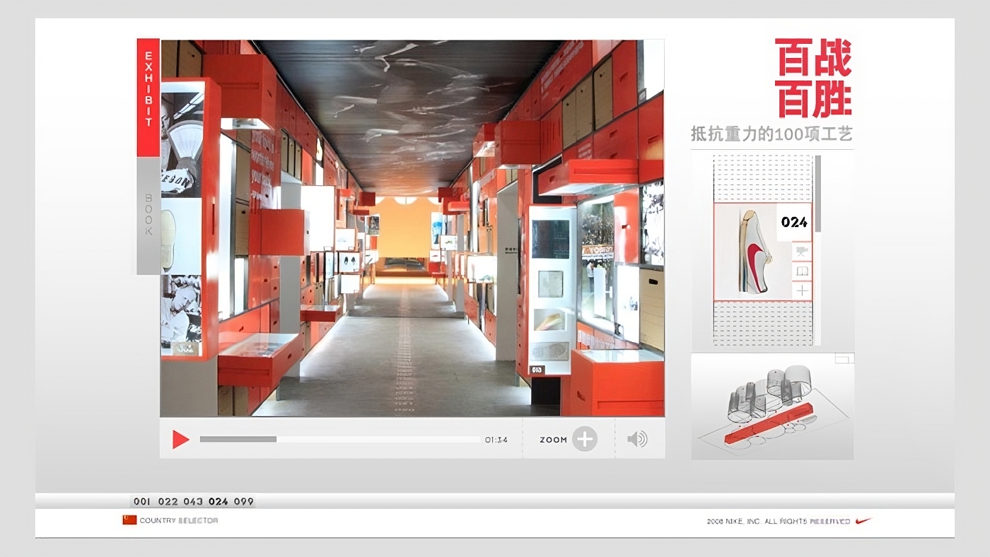The height and width of the screenshot is (557, 990).
Task: Expand the exhibit floor-plan thumbnail panel
Action: 772,406
